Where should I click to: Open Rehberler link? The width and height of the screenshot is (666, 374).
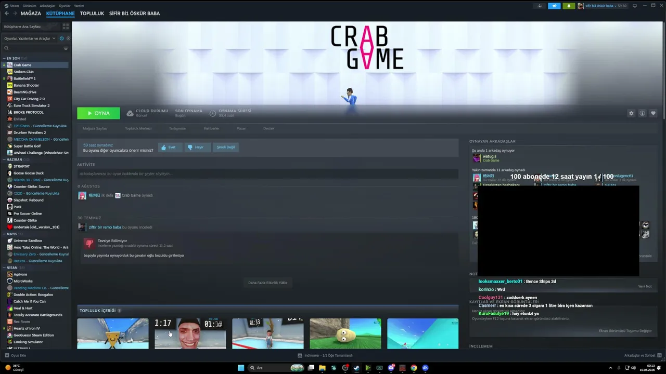[211, 128]
